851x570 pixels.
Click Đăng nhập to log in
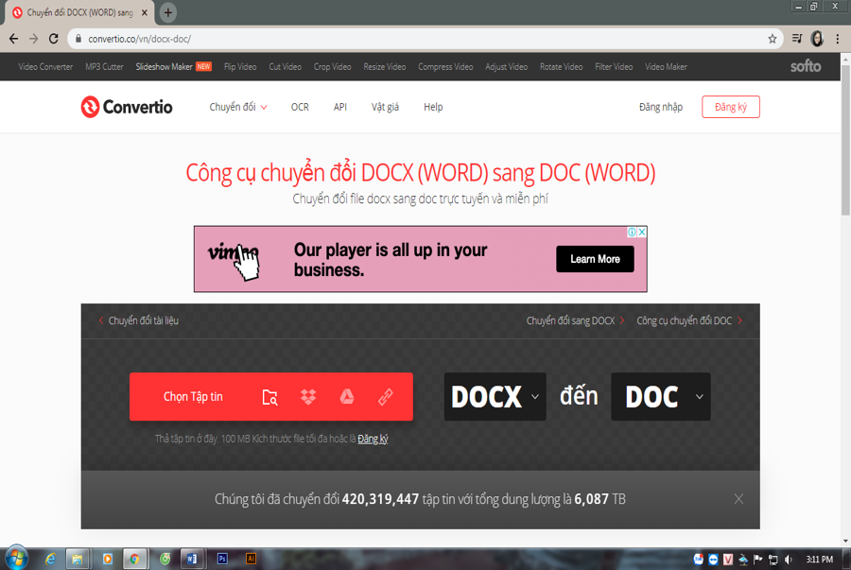click(x=661, y=107)
